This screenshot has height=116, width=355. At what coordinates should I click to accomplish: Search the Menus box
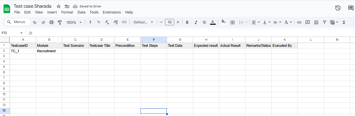(17, 22)
